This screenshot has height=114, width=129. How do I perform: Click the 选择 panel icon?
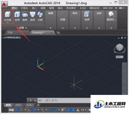pos(87,14)
